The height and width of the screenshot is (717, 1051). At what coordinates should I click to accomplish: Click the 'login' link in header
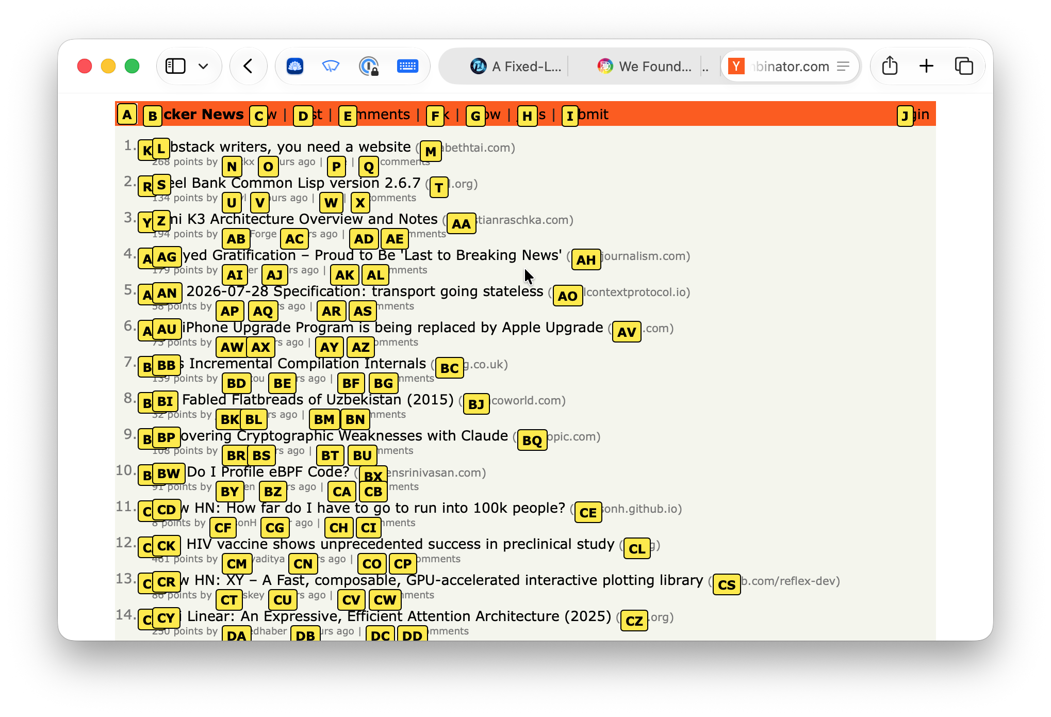pyautogui.click(x=914, y=114)
